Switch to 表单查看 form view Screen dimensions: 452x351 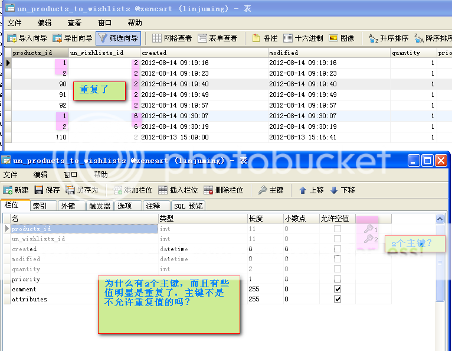217,38
